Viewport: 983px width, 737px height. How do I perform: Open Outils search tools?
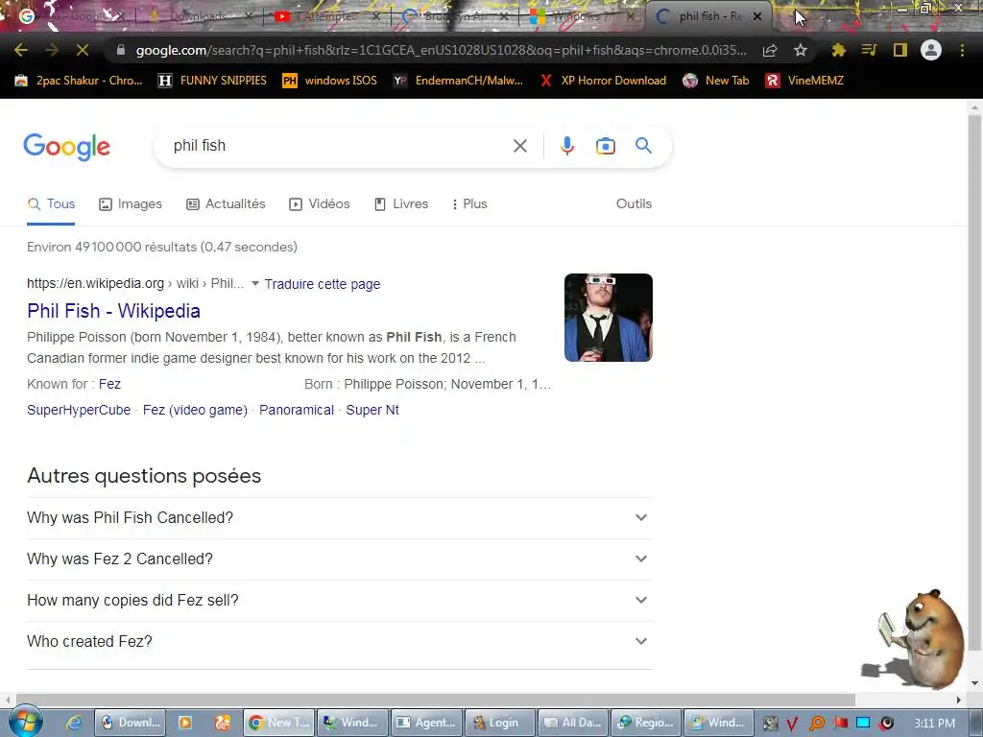click(x=634, y=203)
